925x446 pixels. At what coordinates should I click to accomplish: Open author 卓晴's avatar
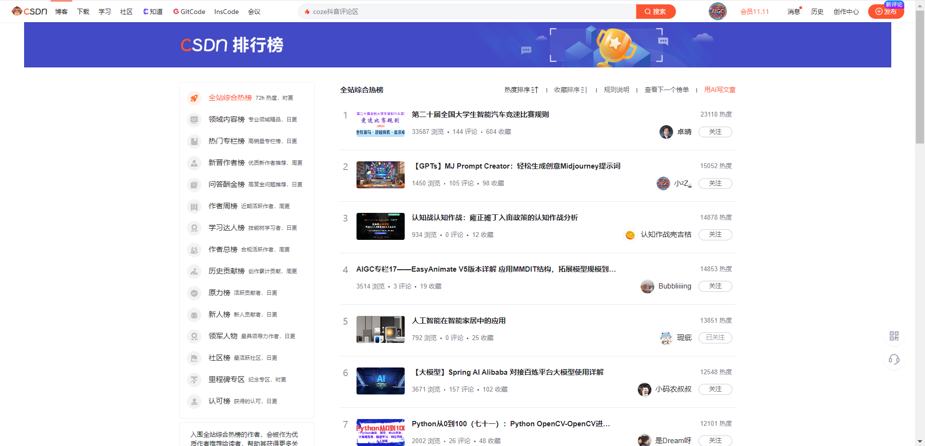[666, 132]
